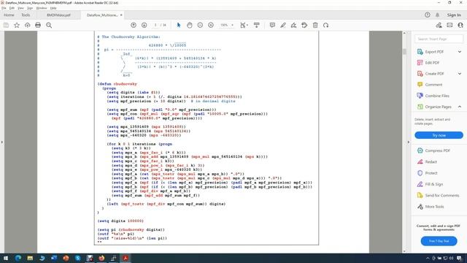Show hidden system tray icons
This screenshot has width=467, height=263.
click(428, 258)
